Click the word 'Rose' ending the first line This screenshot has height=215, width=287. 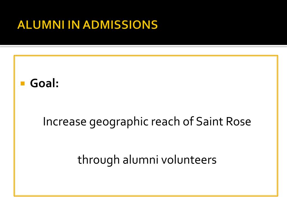pos(238,121)
